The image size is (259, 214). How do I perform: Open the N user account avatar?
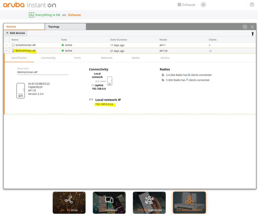click(203, 5)
